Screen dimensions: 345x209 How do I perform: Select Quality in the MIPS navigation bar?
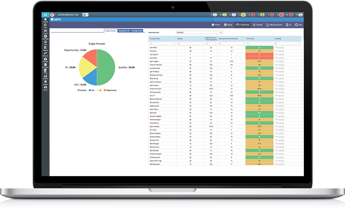tap(258, 25)
